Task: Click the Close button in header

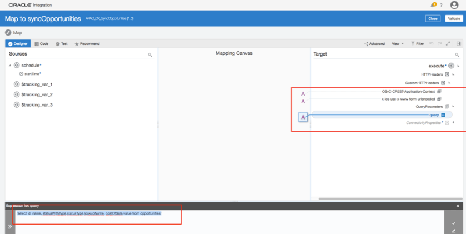Action: pos(433,18)
